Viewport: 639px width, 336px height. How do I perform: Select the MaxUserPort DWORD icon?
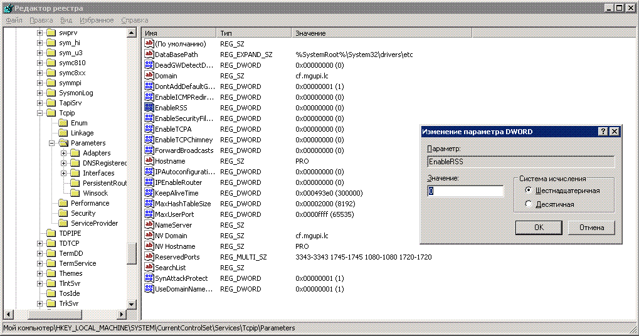tap(149, 214)
